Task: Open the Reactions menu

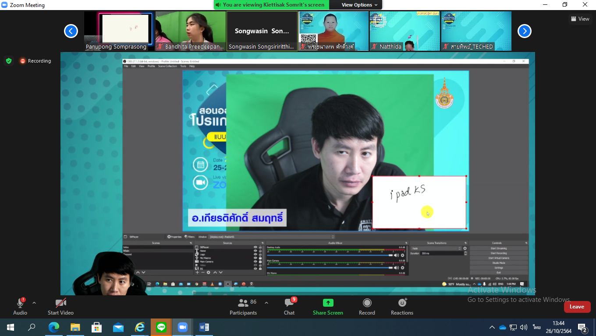Action: (x=402, y=306)
